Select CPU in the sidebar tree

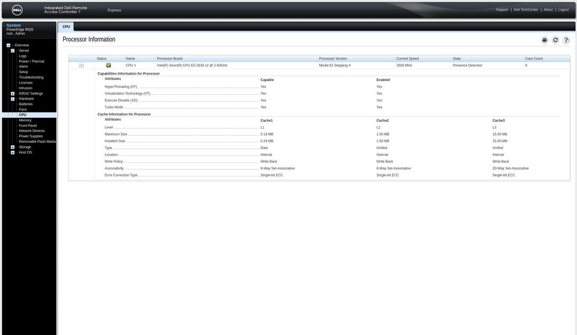[22, 115]
